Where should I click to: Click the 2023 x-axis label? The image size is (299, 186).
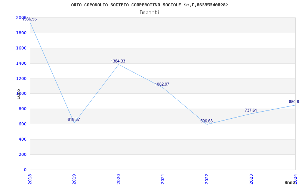pos(251,179)
